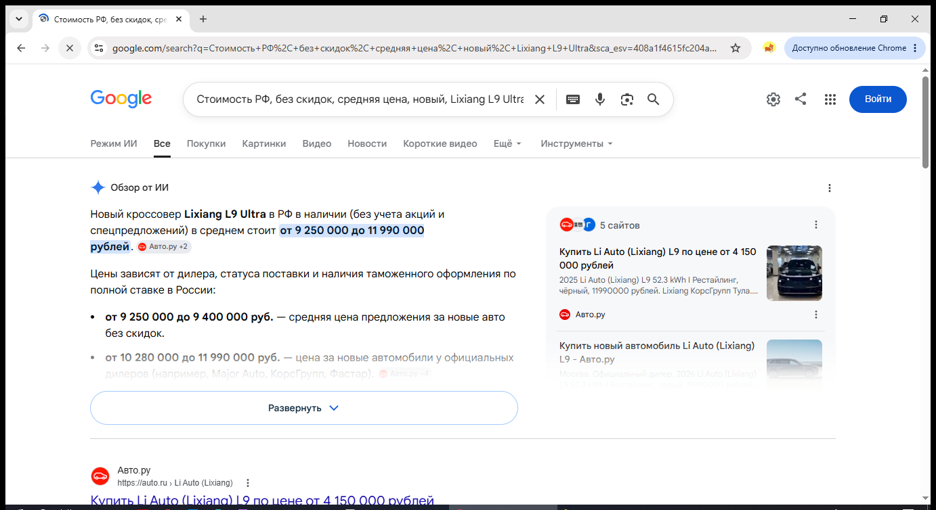The image size is (936, 510).
Task: Open three-dot menu beside Авто.ру source
Action: tap(816, 315)
